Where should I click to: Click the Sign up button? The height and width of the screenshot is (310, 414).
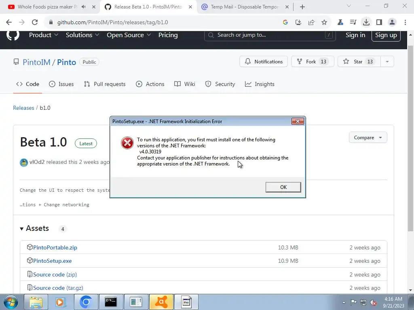pos(386,36)
